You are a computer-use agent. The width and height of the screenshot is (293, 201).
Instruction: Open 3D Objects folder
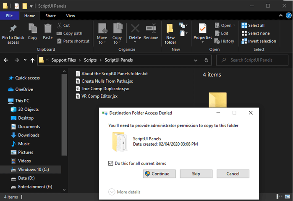[25, 109]
